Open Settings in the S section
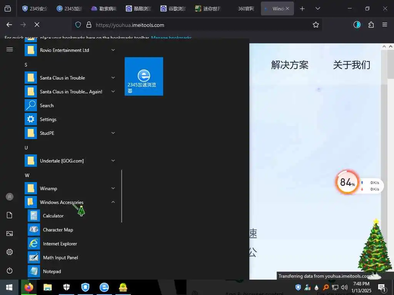Viewport: 394px width, 295px height. [72, 119]
